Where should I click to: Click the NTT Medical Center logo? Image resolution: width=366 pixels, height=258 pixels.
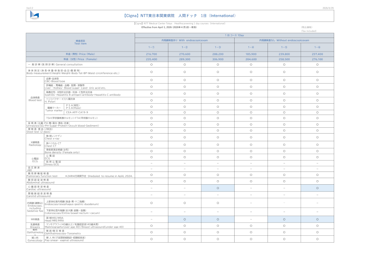(x=34, y=15)
